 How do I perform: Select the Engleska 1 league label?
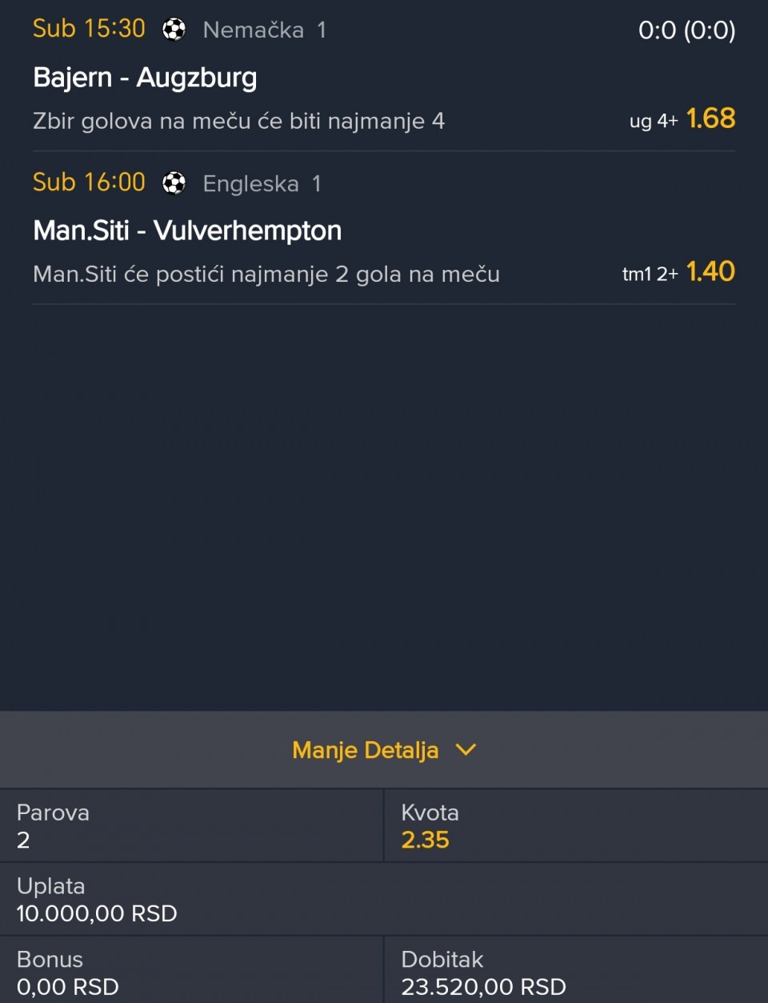(x=262, y=184)
